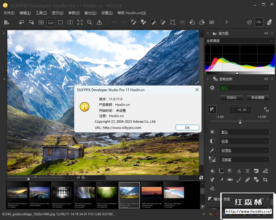Select the crop tool icon
The width and height of the screenshot is (276, 220).
point(265,180)
